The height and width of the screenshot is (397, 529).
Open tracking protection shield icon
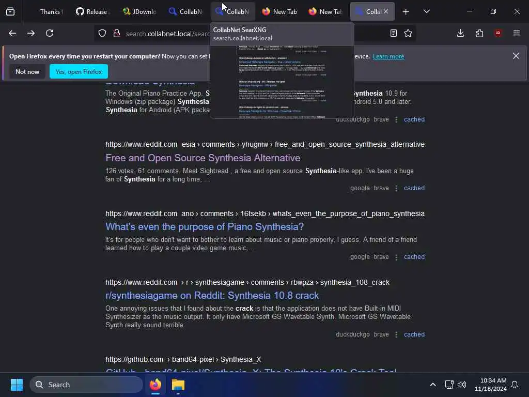coord(102,34)
